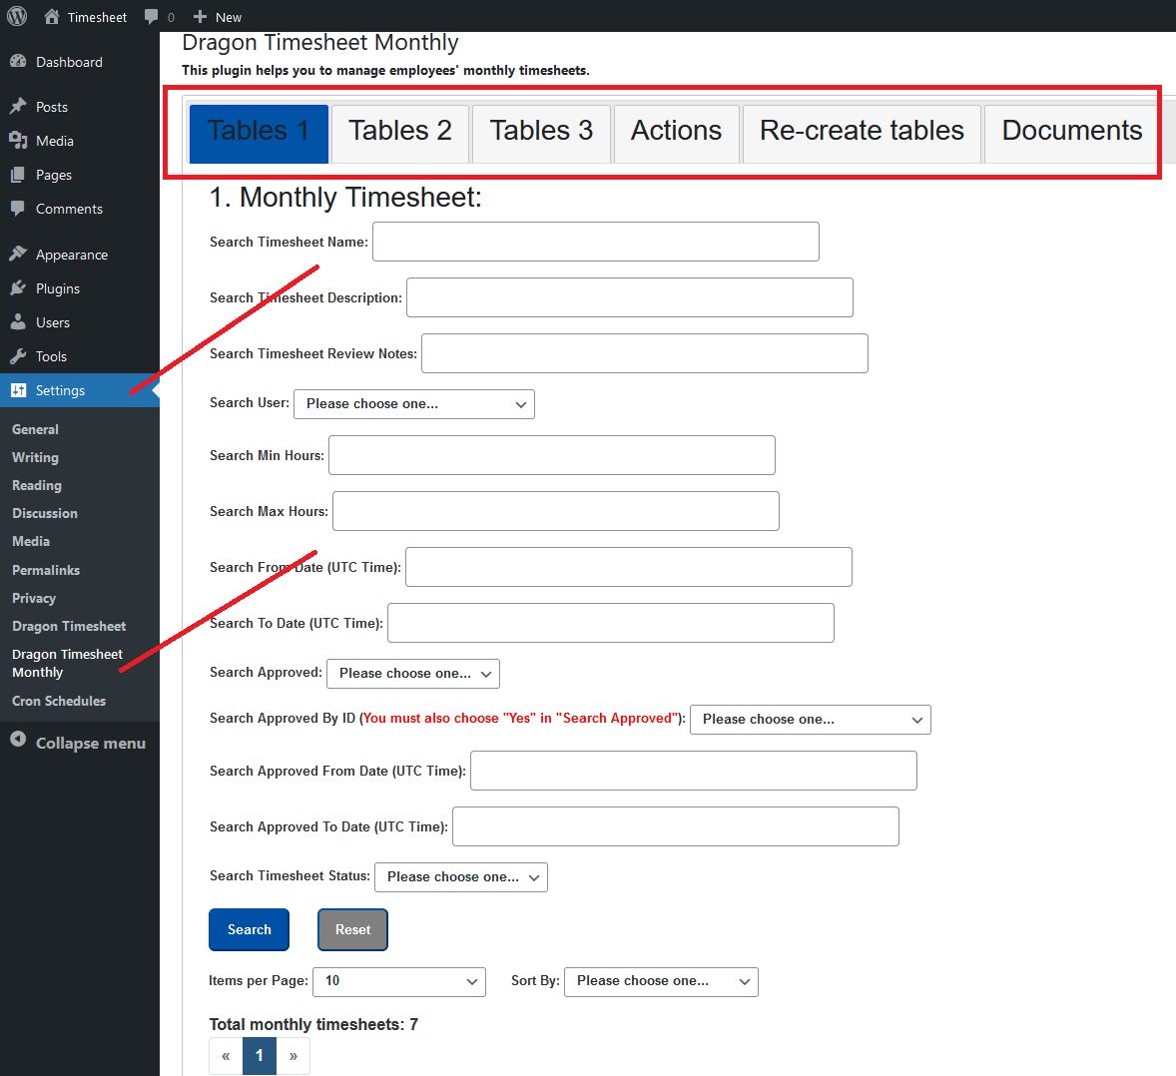Click the Posts pushpin icon
Viewport: 1176px width, 1076px height.
[18, 107]
